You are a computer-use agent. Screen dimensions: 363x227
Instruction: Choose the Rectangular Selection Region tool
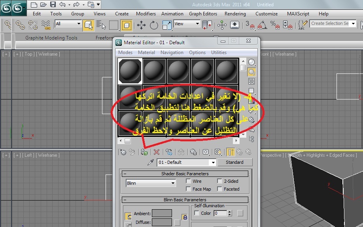click(113, 25)
